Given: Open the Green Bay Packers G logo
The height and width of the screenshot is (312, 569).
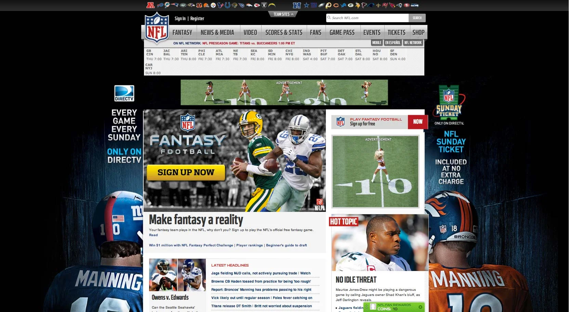Looking at the screenshot, I should coord(350,5).
